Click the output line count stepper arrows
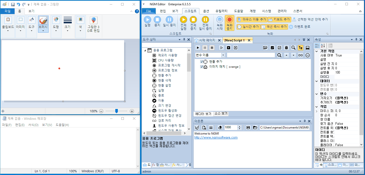 tap(239, 128)
